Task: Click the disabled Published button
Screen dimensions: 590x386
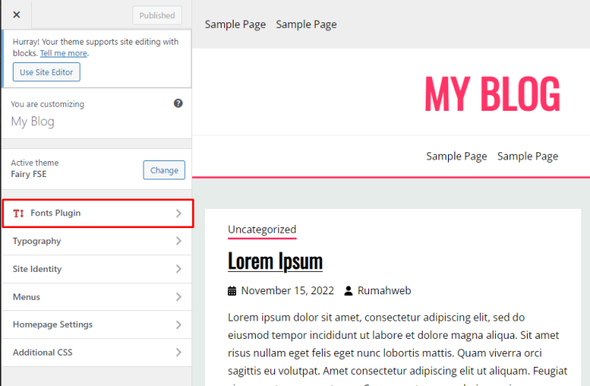Action: point(157,15)
